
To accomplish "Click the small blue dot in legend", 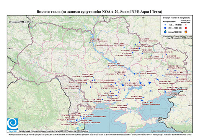I will tap(165, 25).
